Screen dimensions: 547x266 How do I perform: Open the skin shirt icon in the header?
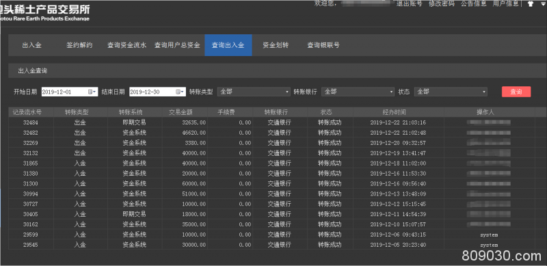531,4
